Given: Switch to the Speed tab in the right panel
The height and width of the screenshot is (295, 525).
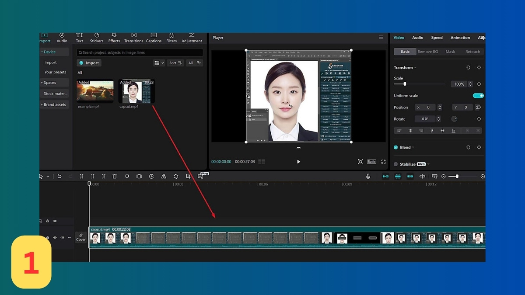Looking at the screenshot, I should pyautogui.click(x=437, y=38).
